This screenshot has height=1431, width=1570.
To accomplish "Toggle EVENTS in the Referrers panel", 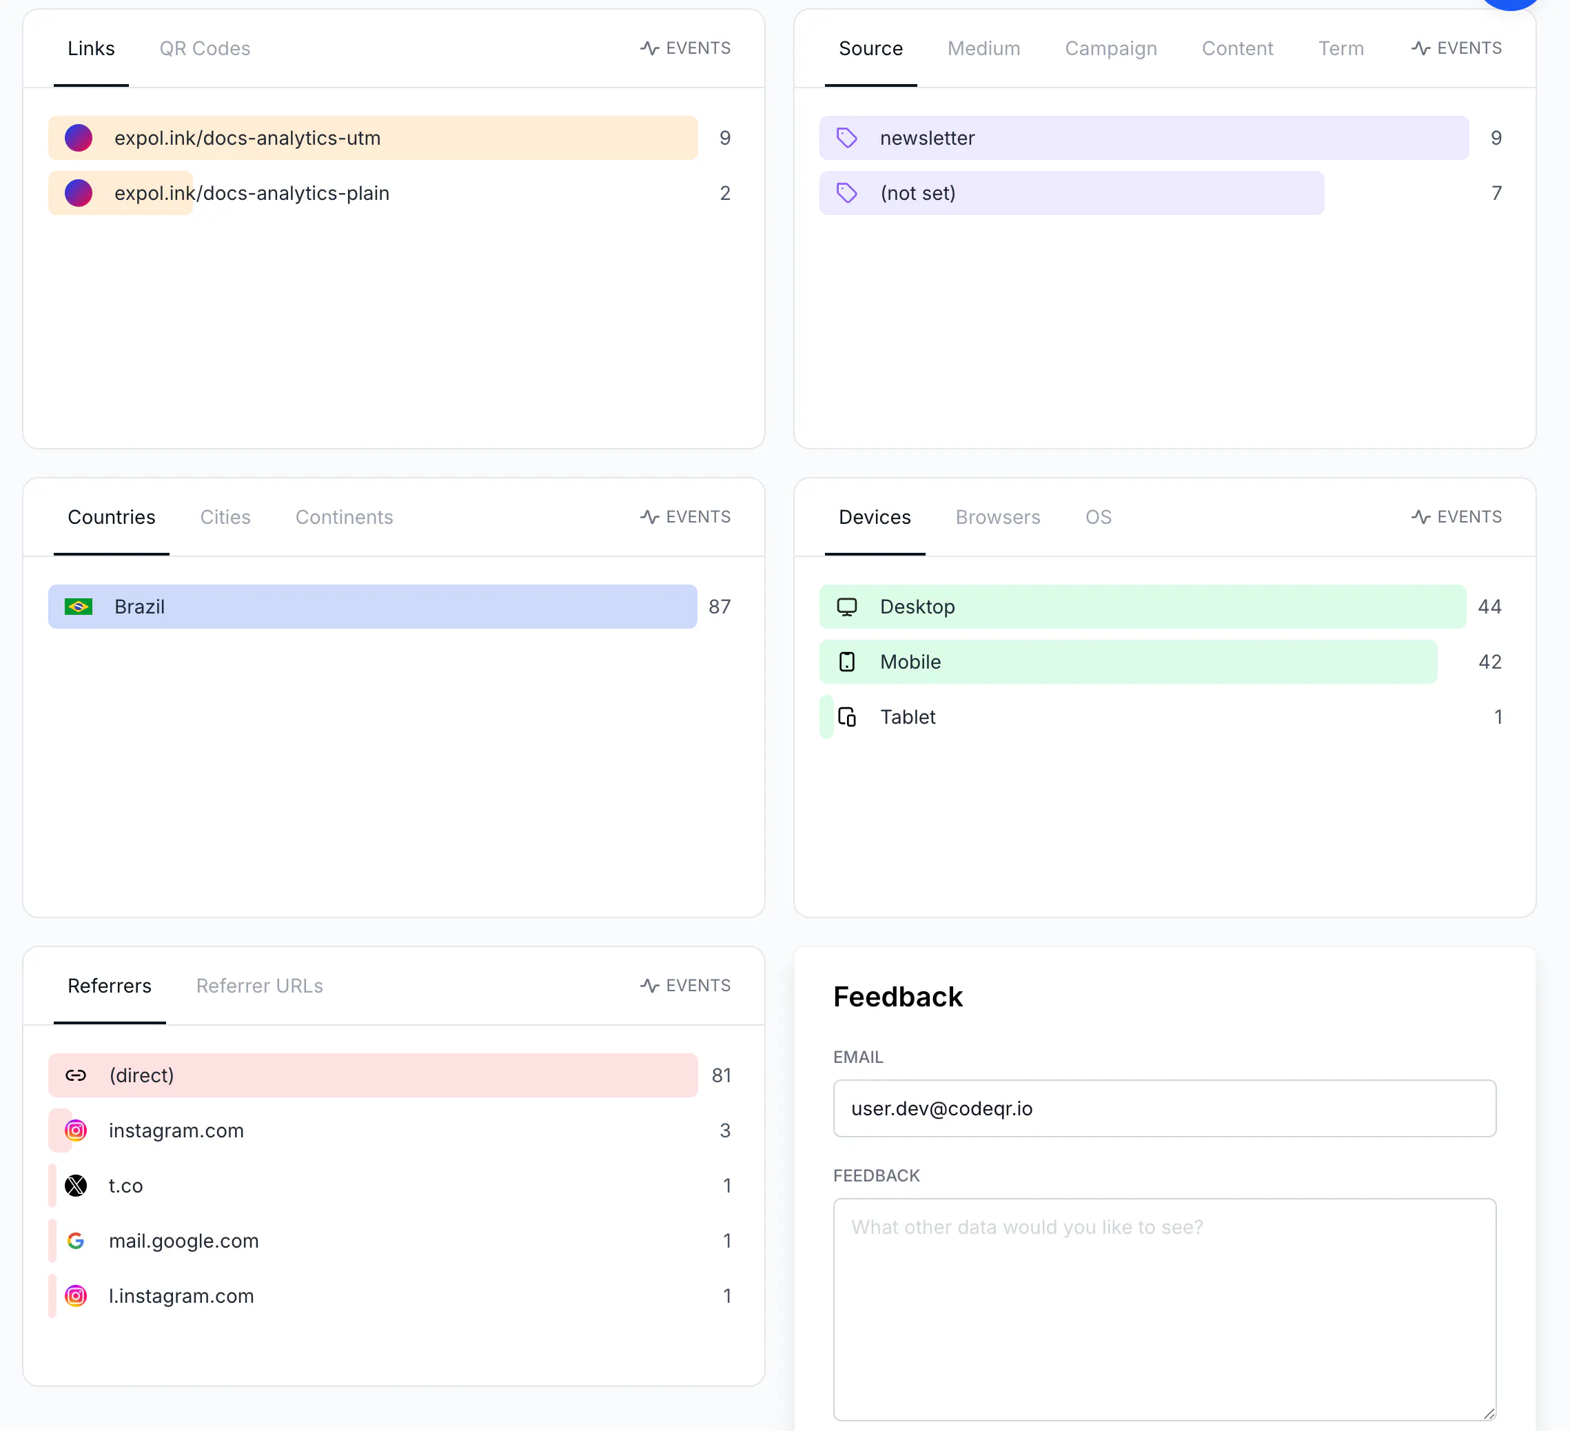I will [685, 986].
